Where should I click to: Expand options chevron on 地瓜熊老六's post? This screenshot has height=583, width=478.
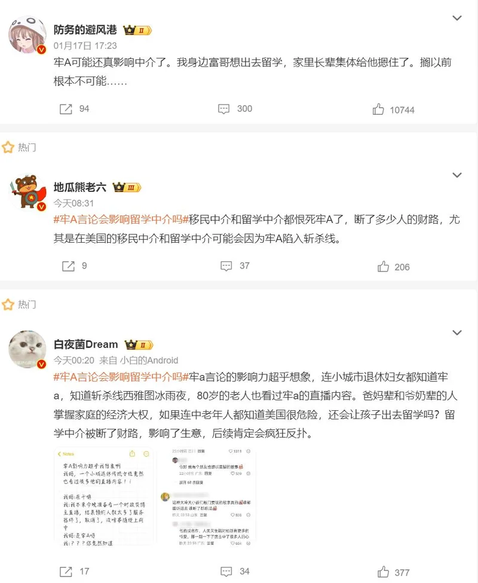[x=457, y=175]
